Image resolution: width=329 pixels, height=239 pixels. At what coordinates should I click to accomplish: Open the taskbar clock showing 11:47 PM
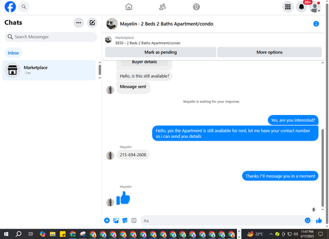click(307, 234)
